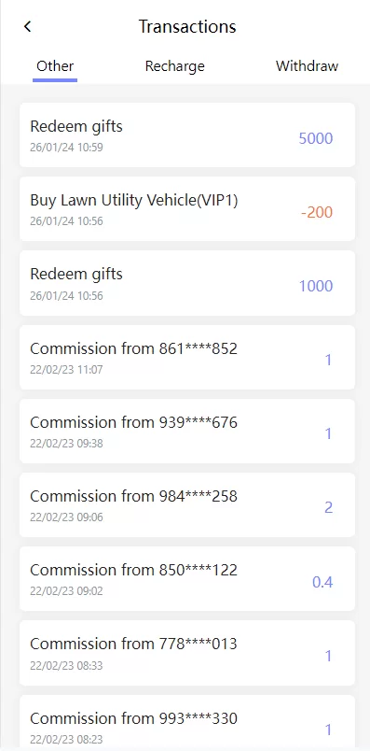Open the Redeem gifts 5000 entry
Screen dimensions: 370x751
click(x=187, y=135)
